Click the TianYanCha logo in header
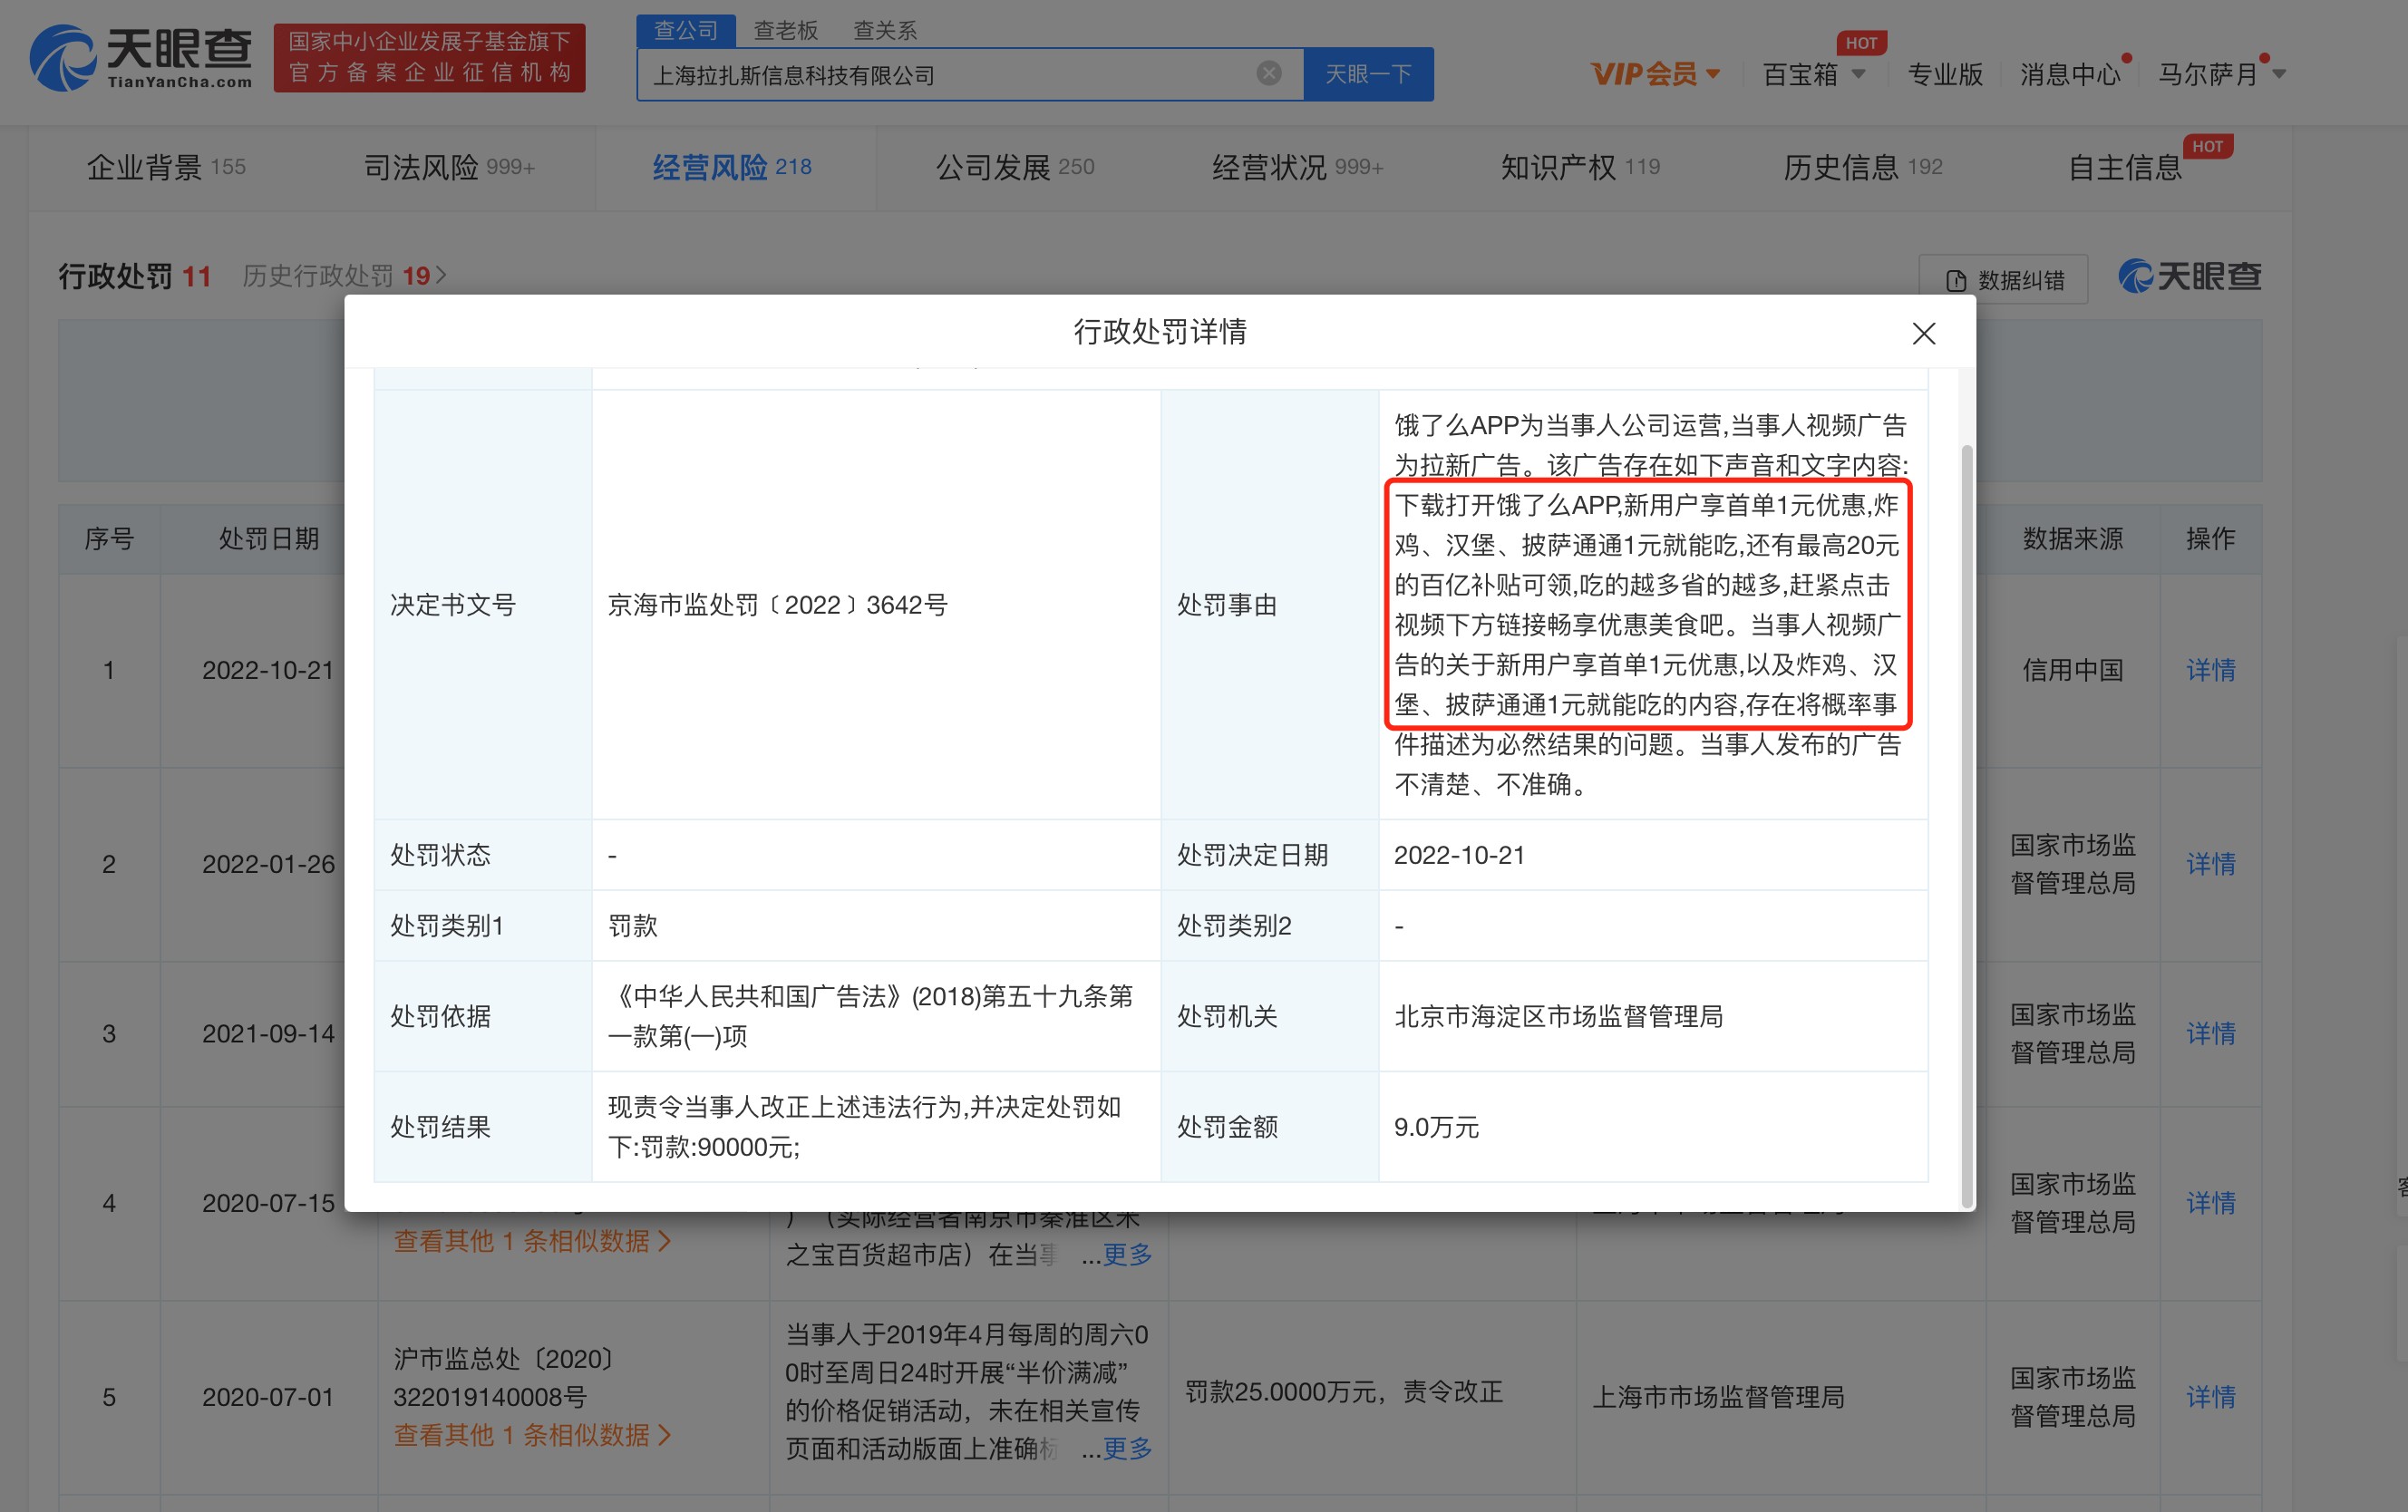 click(x=141, y=58)
